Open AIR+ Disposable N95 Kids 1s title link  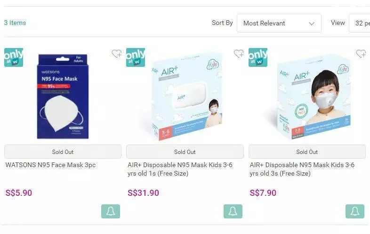click(180, 169)
